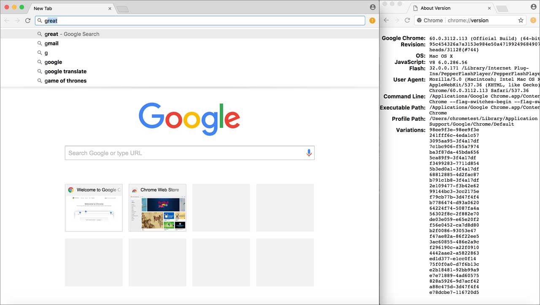Click the "V8 6.0.286.56" JavaScript value
Image resolution: width=540 pixels, height=305 pixels.
tap(448, 62)
